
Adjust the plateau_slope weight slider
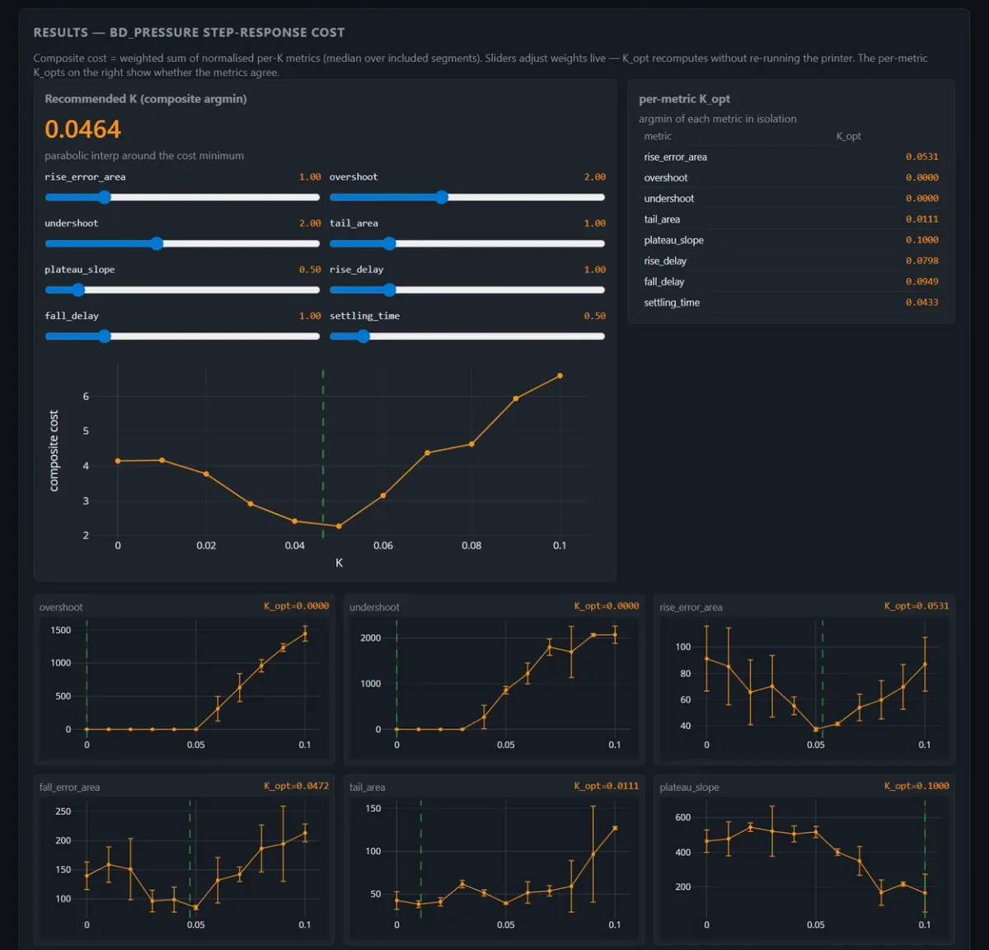coord(182,289)
